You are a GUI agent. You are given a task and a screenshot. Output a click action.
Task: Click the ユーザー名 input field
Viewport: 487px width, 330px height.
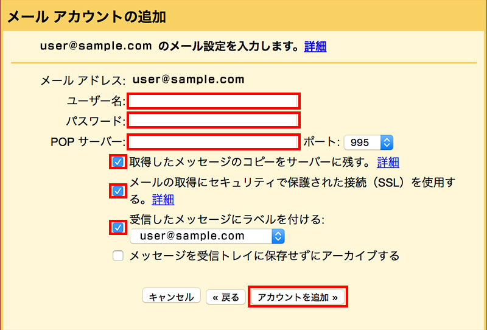tap(214, 100)
